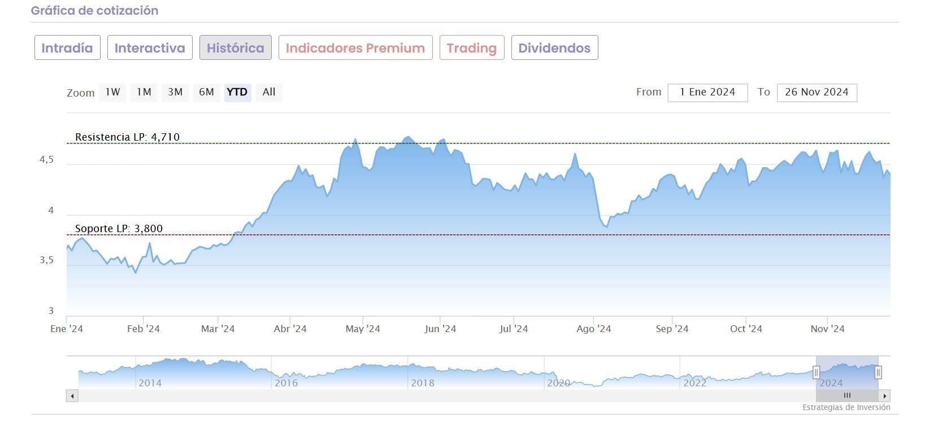Click the navigator scrollbar left arrow

72,396
